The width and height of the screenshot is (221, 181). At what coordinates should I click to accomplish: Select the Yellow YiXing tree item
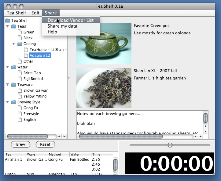(x=35, y=96)
